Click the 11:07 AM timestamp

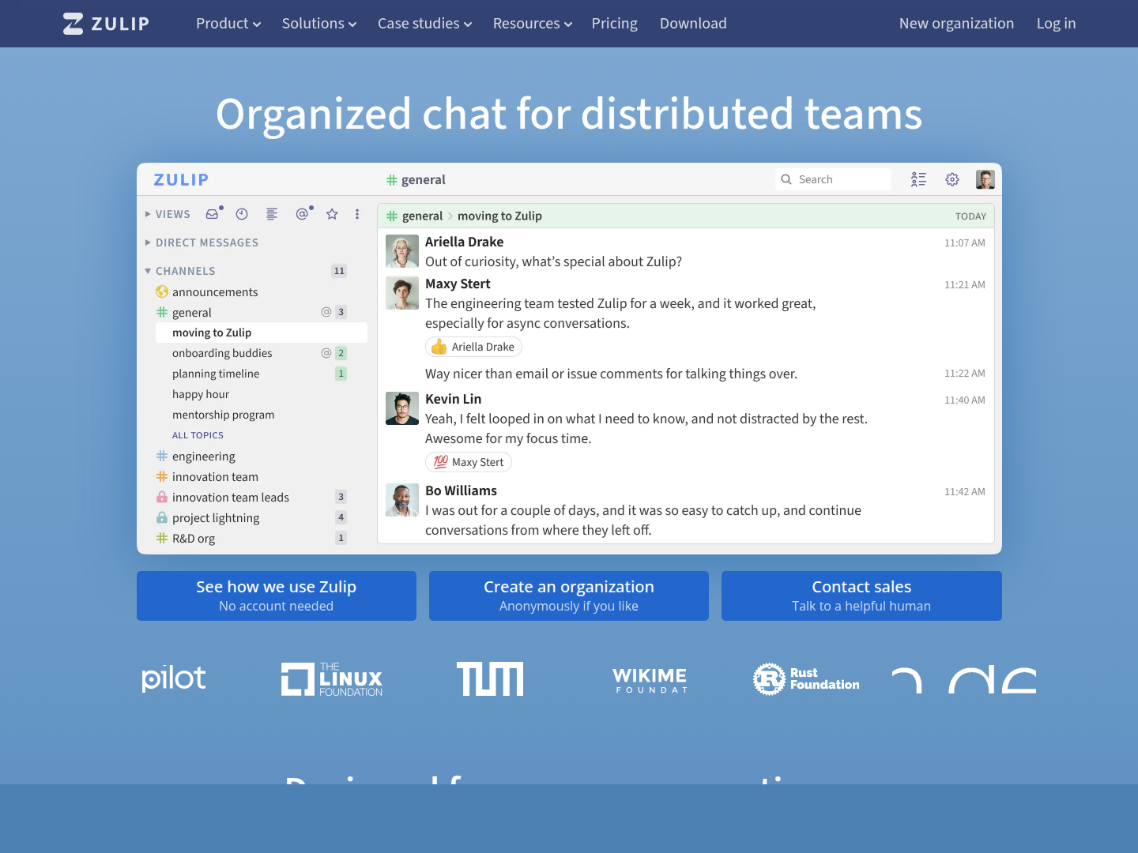coord(965,242)
